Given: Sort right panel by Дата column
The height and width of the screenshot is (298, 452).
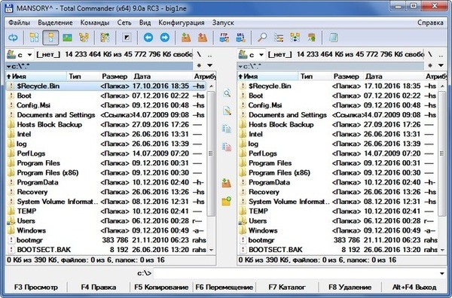Looking at the screenshot, I should tap(393, 76).
